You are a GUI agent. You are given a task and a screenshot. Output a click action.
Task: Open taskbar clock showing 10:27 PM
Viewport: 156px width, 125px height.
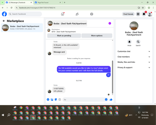(x=145, y=115)
